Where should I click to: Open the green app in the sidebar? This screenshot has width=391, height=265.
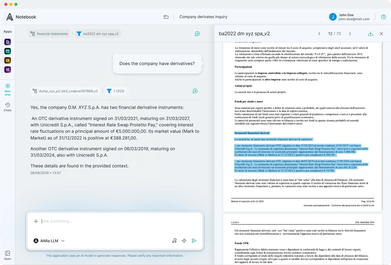pos(7,51)
